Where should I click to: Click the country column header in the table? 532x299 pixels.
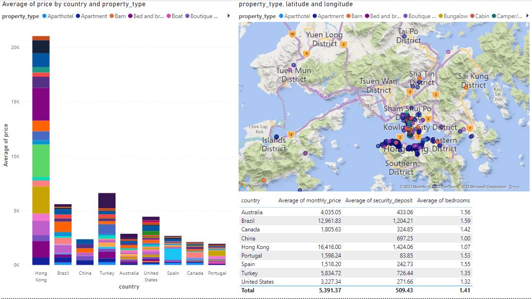pyautogui.click(x=250, y=200)
